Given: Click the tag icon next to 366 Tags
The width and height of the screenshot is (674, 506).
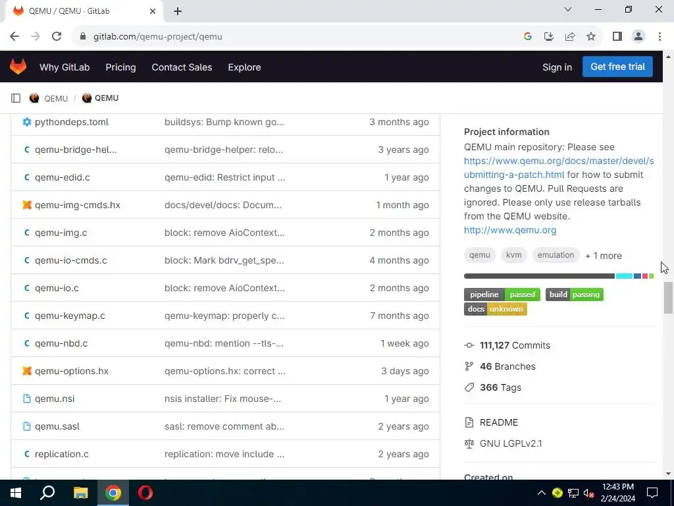Looking at the screenshot, I should 469,387.
